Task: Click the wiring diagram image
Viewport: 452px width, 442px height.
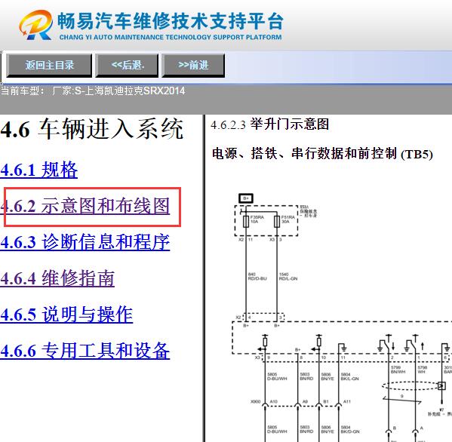Action: (x=342, y=317)
